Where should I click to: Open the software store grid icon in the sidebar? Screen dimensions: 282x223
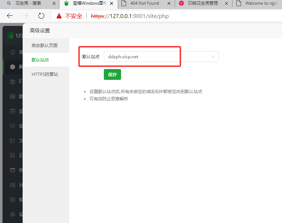point(13,200)
